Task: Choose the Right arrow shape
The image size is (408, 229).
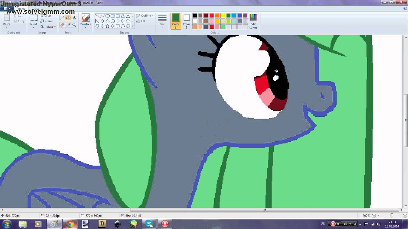Action: 118,21
